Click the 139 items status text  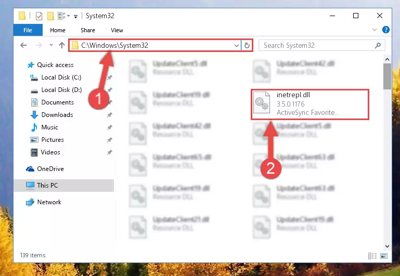33,255
